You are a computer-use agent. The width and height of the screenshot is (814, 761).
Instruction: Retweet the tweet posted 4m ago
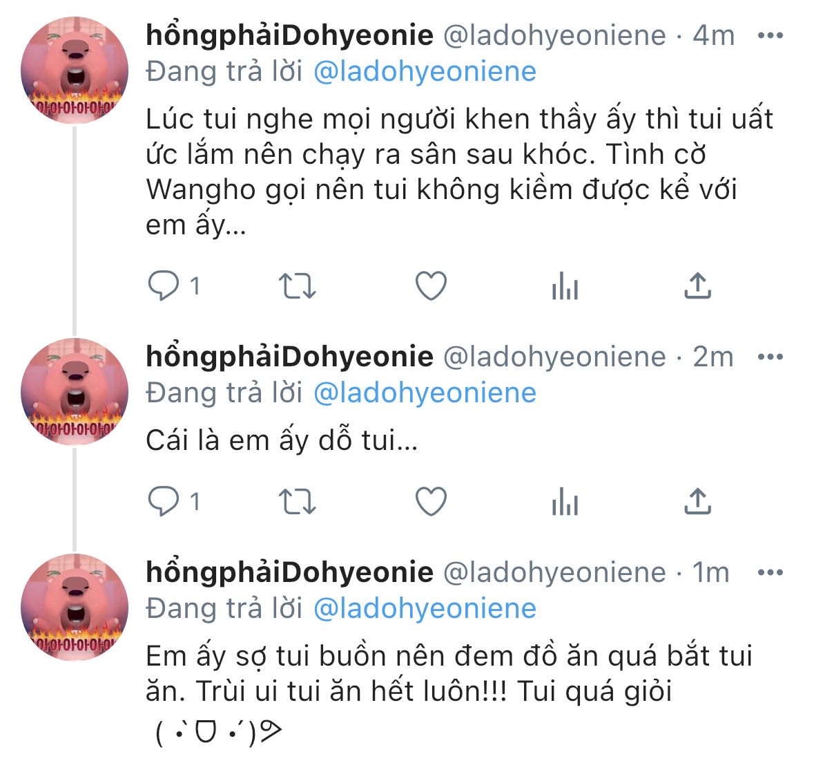[x=297, y=285]
